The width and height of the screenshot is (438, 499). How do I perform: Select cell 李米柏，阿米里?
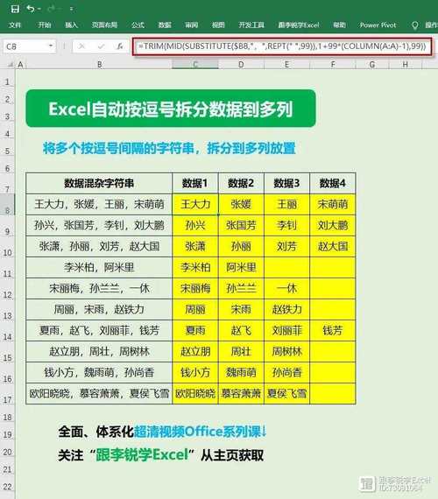pyautogui.click(x=99, y=267)
